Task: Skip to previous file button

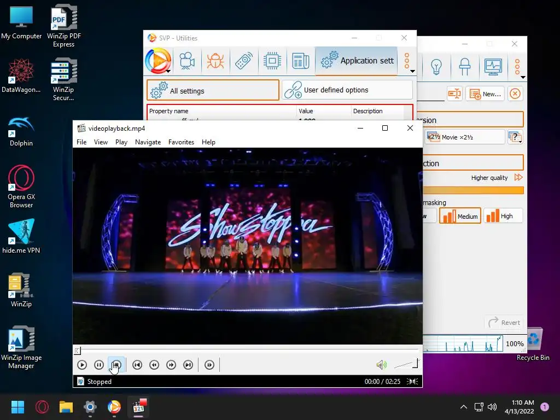Action: tap(137, 365)
